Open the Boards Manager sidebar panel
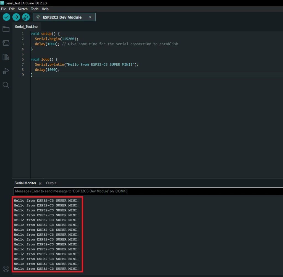Image resolution: width=283 pixels, height=277 pixels. pyautogui.click(x=6, y=43)
